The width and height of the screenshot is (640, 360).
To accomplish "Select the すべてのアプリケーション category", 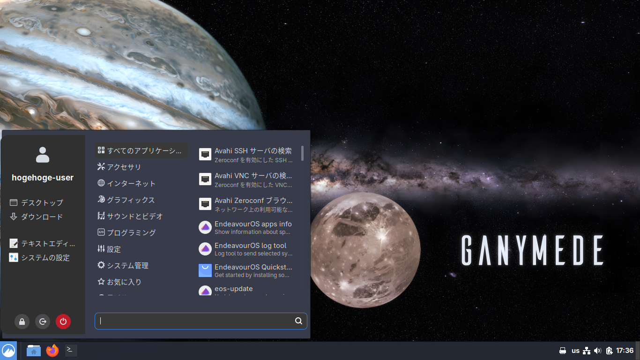I will [x=141, y=150].
